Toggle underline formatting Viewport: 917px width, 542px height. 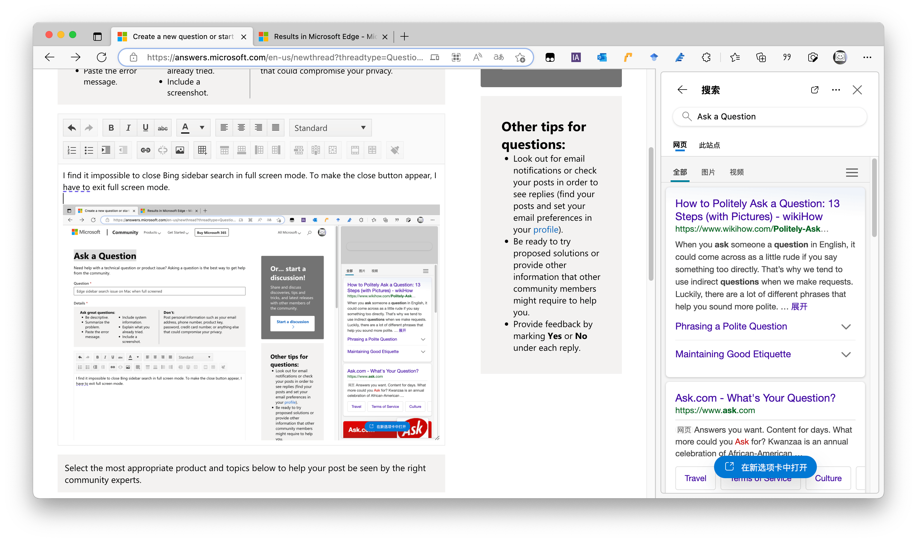tap(145, 128)
